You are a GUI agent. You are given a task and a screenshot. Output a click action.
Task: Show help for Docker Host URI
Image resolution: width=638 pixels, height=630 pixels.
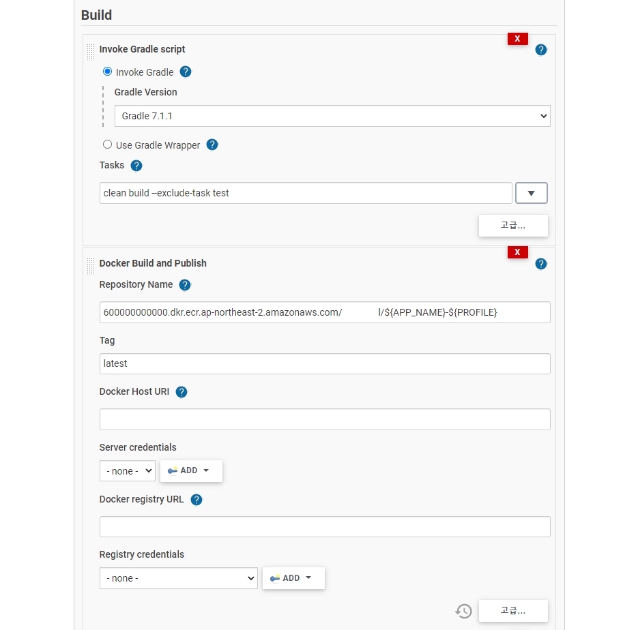[x=181, y=392]
